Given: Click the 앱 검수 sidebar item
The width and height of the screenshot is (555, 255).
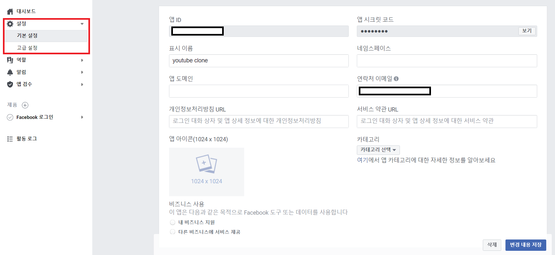Looking at the screenshot, I should click(x=24, y=84).
